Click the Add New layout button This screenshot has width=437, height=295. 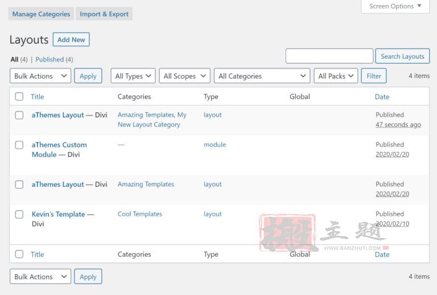[x=71, y=40]
